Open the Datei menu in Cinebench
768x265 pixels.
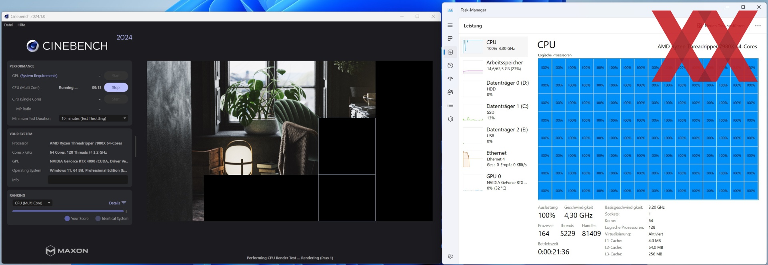coord(8,25)
